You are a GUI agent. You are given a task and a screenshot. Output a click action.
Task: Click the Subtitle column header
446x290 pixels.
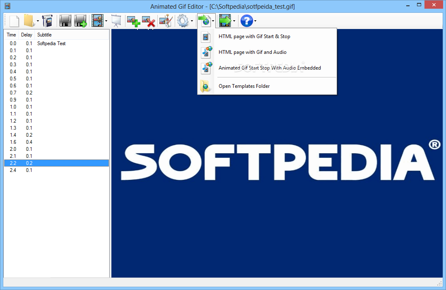point(72,35)
